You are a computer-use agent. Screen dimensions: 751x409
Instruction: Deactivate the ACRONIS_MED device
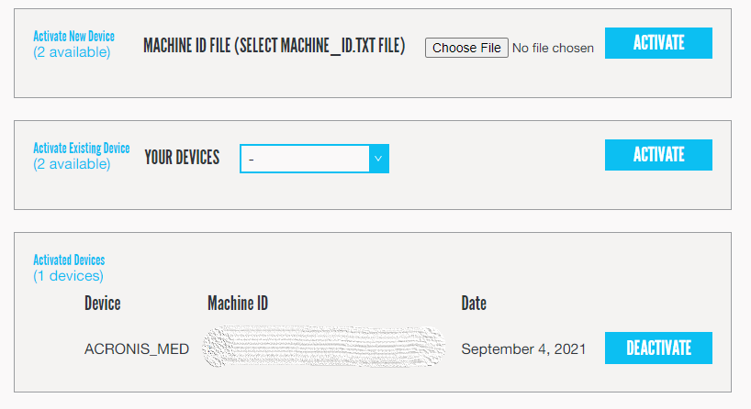click(658, 348)
